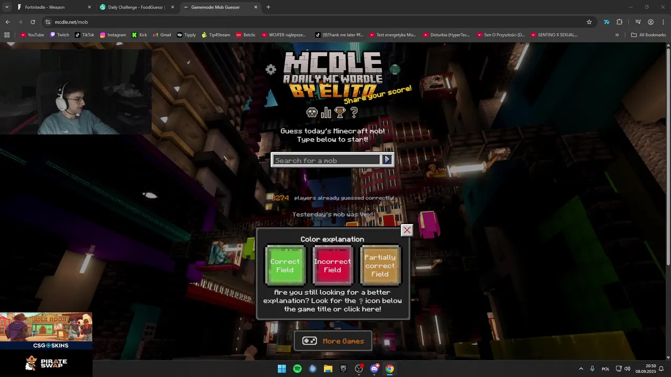Open the SENTINO X SEXUAL... bookmark
This screenshot has height=377, width=671.
click(x=554, y=35)
